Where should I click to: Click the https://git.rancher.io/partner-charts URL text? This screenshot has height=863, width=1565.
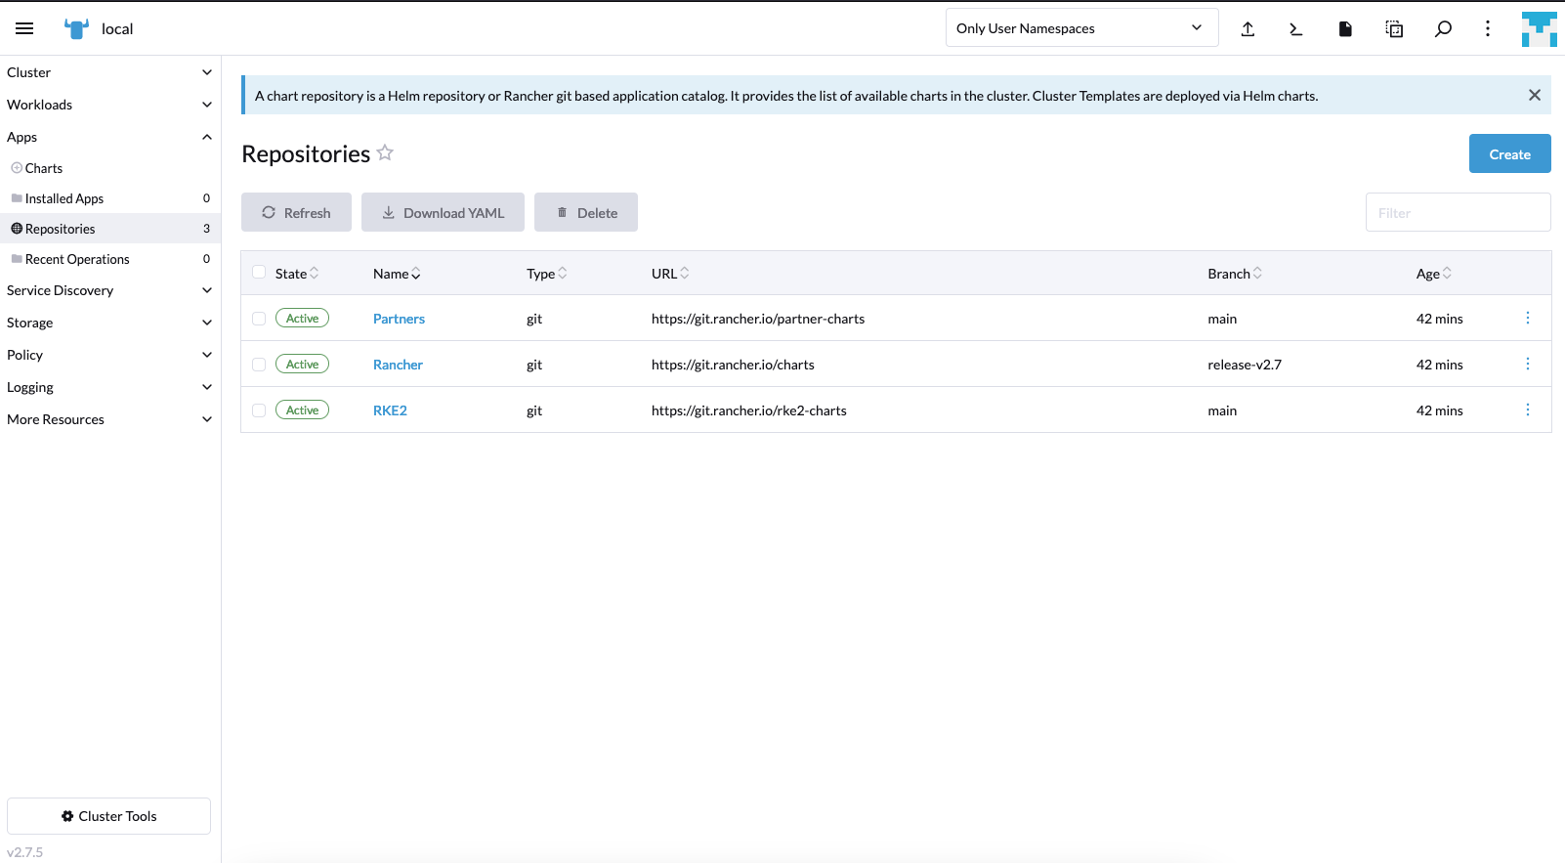point(758,319)
